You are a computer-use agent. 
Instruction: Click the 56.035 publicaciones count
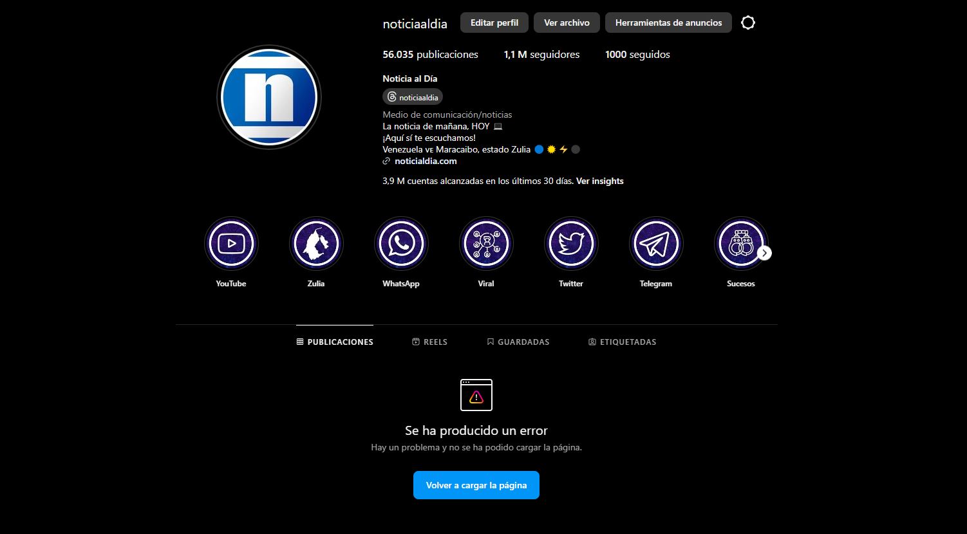430,55
